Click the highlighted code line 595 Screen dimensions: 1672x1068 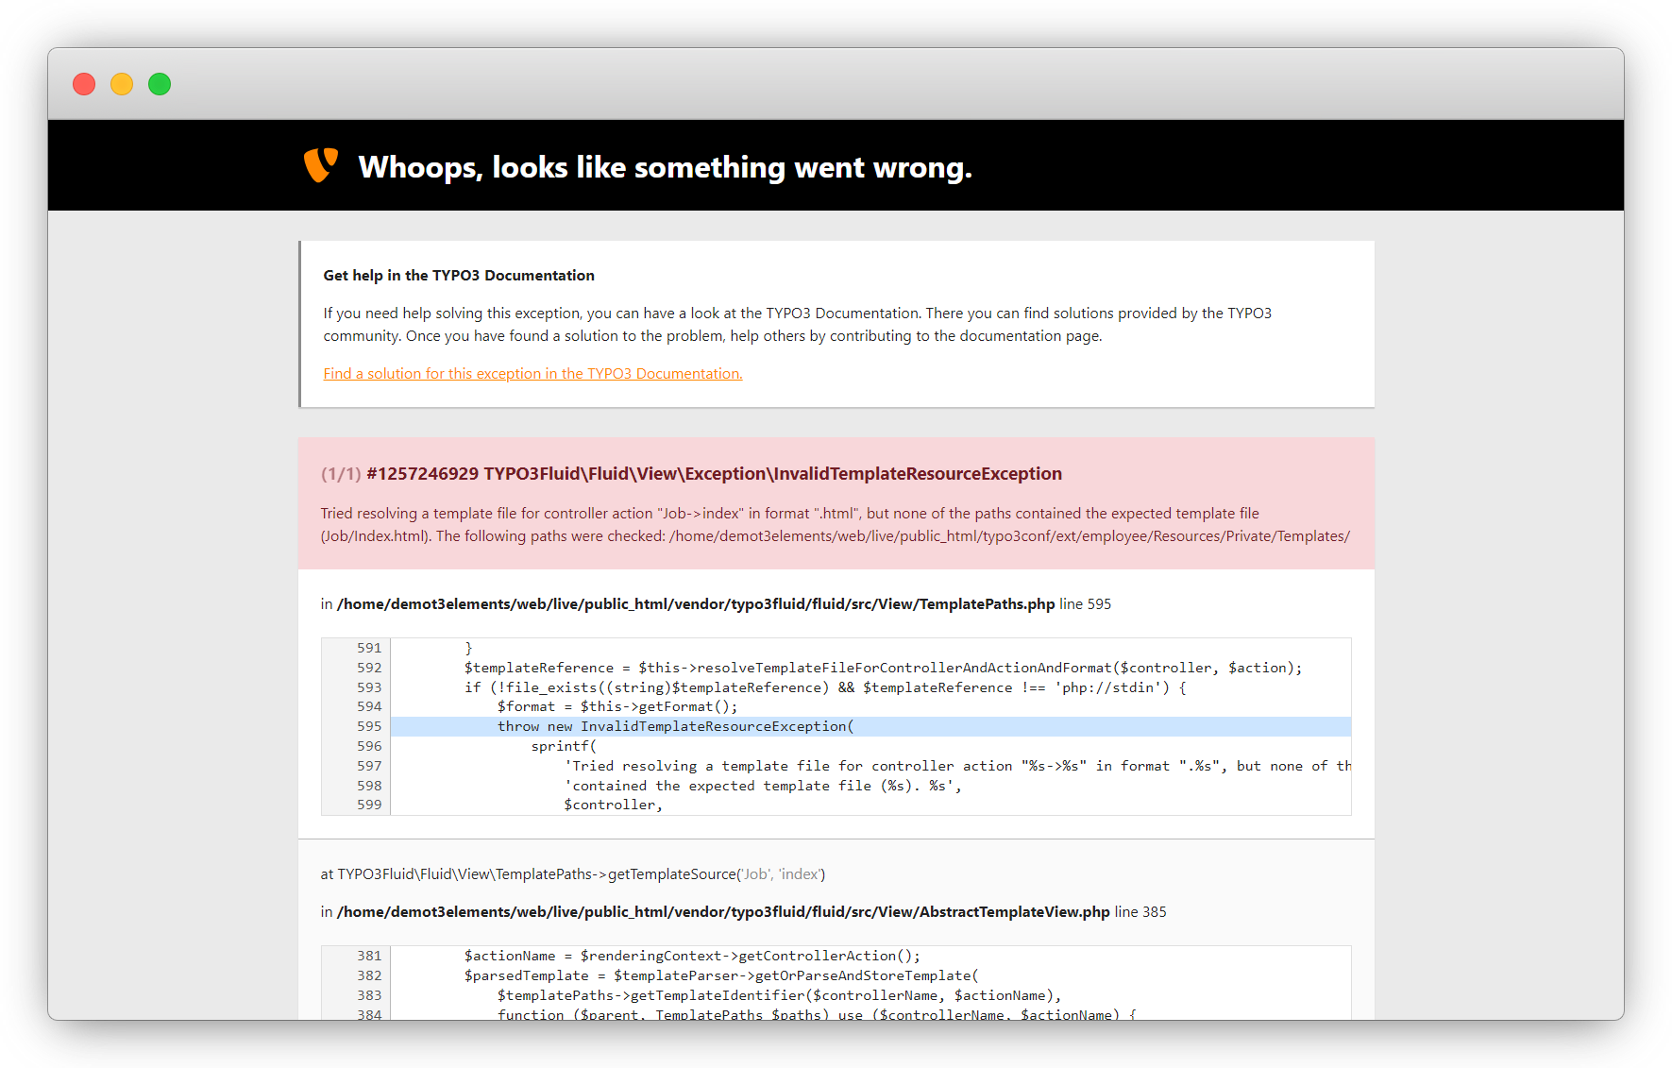[675, 726]
